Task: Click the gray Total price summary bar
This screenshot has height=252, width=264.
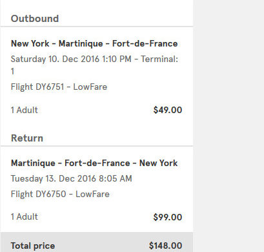Action: point(97,242)
